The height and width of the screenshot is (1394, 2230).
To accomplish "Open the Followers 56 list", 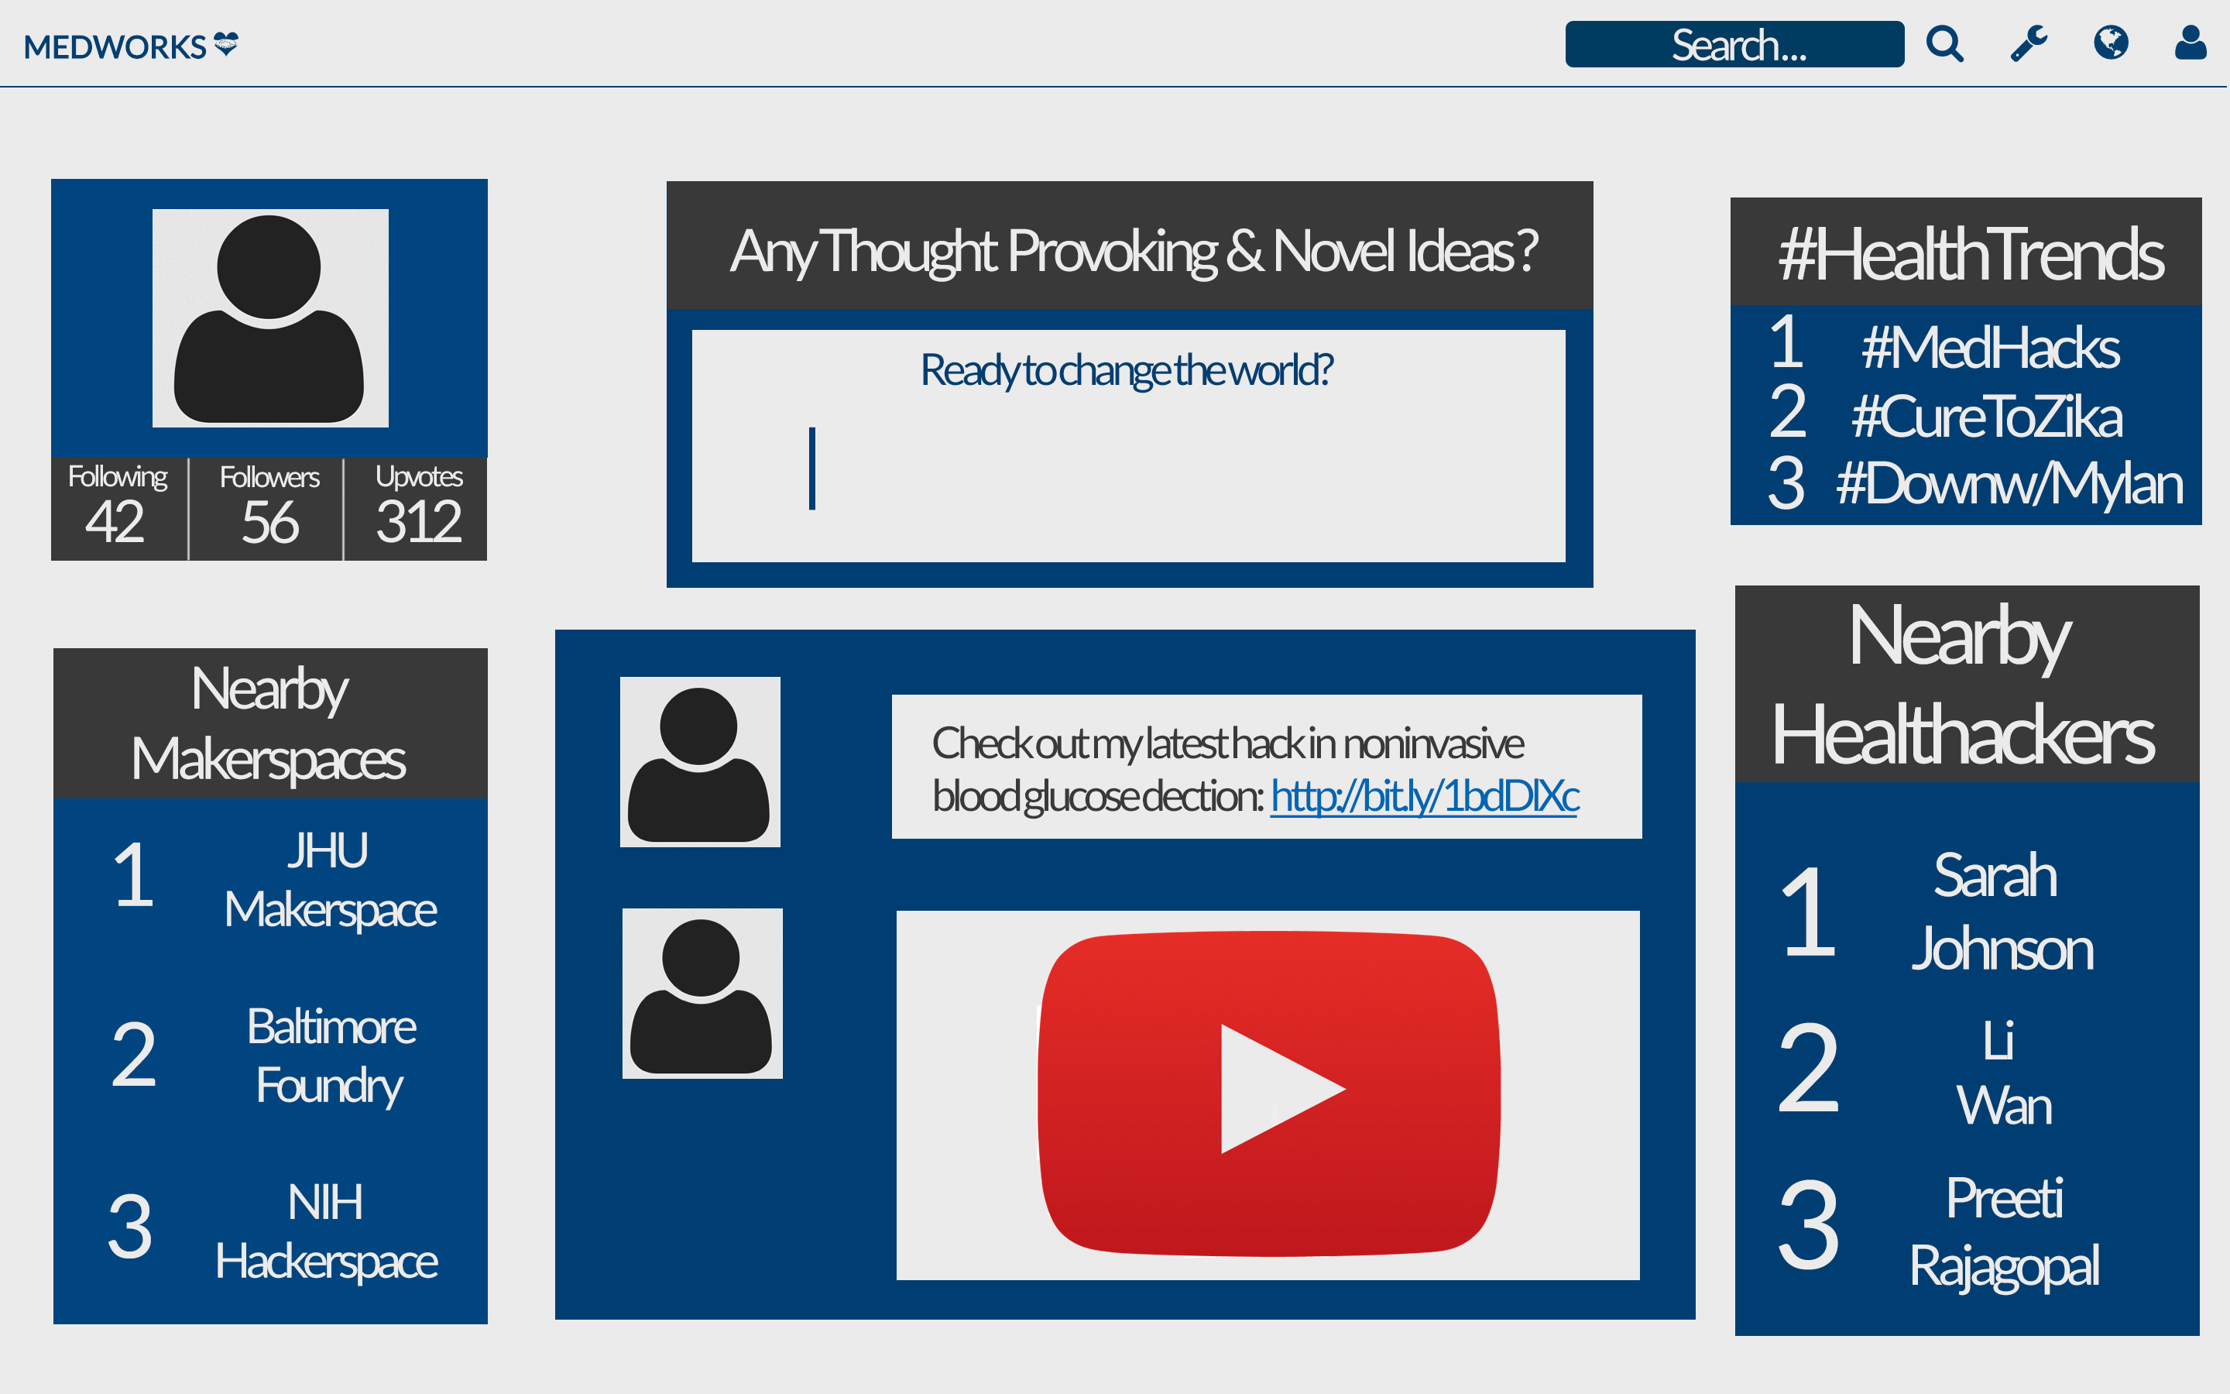I will click(x=268, y=508).
